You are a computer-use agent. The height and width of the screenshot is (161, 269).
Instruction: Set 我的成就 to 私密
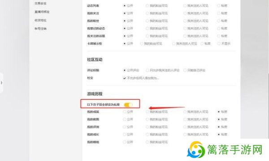click(x=219, y=112)
